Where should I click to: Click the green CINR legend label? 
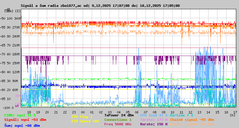tap(20, 115)
